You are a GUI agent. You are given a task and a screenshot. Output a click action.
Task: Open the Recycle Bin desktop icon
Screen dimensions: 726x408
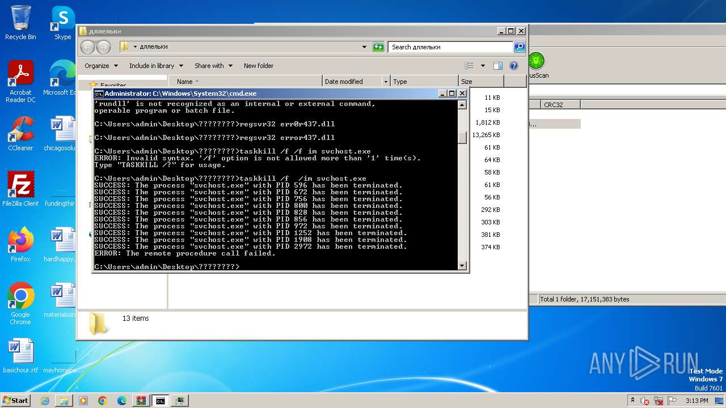(x=20, y=23)
